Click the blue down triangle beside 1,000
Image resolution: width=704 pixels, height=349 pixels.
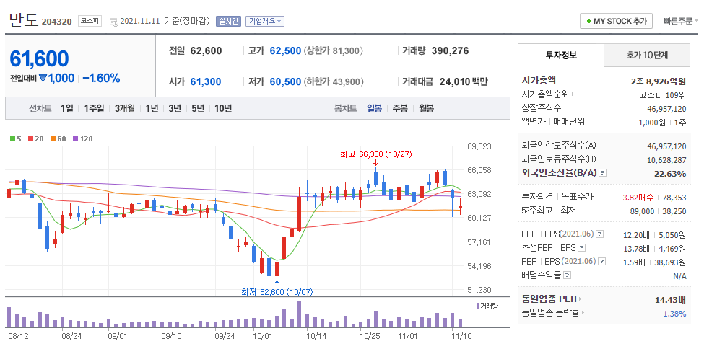(x=43, y=78)
